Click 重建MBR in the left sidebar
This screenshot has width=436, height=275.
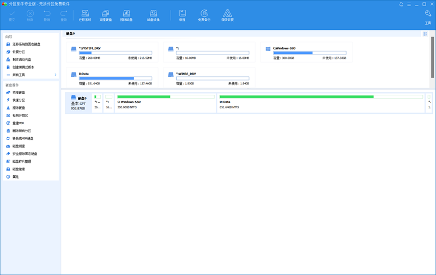pyautogui.click(x=19, y=123)
